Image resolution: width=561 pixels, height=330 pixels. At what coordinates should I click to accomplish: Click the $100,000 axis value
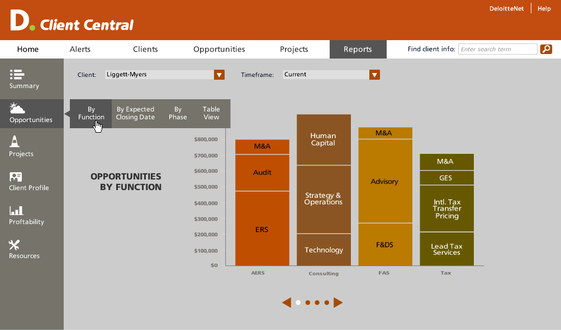[x=206, y=251]
